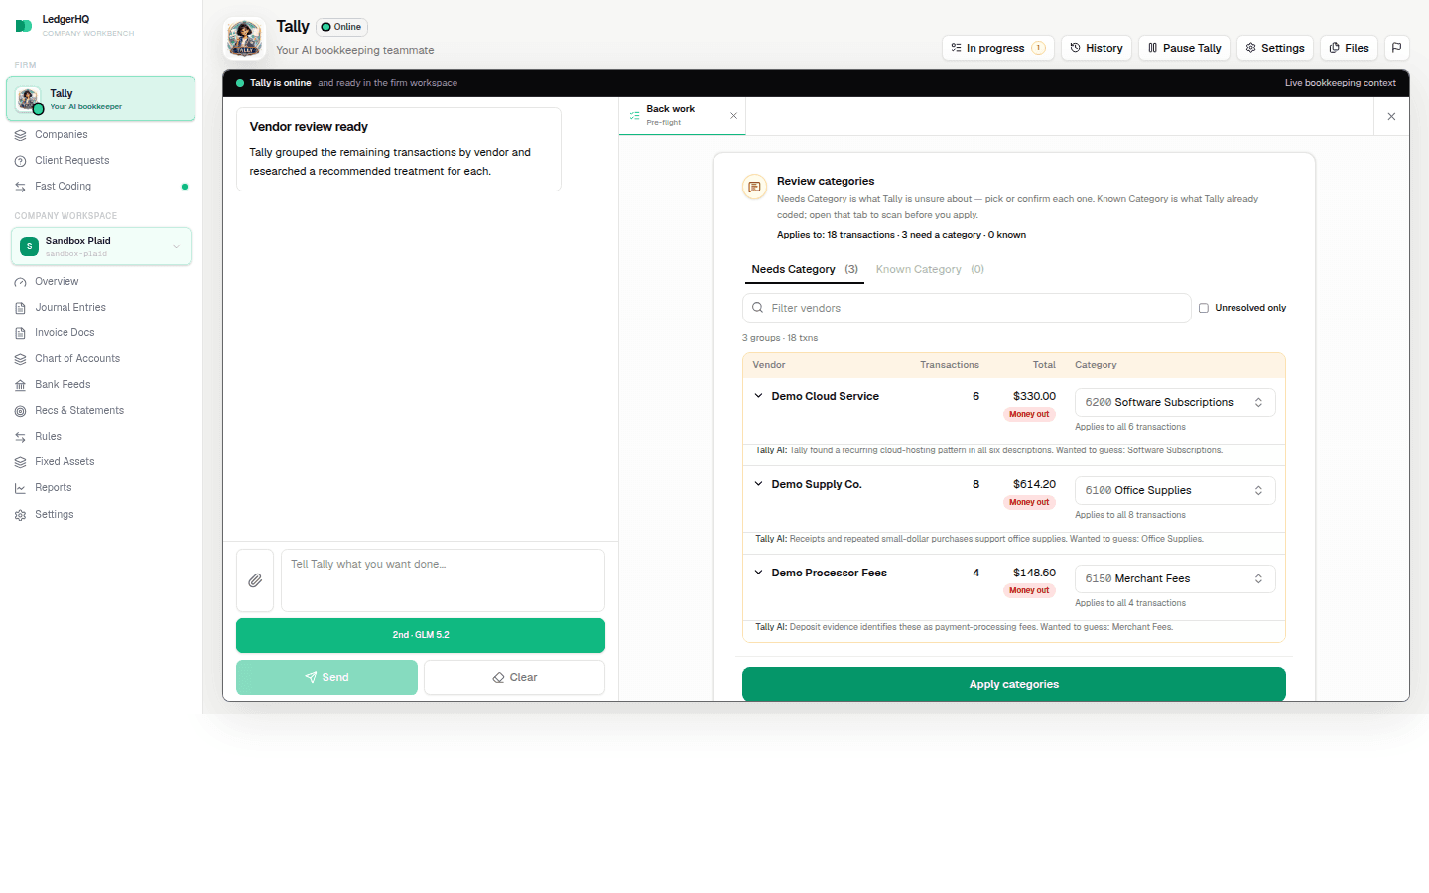Open Bank Feeds

point(63,385)
